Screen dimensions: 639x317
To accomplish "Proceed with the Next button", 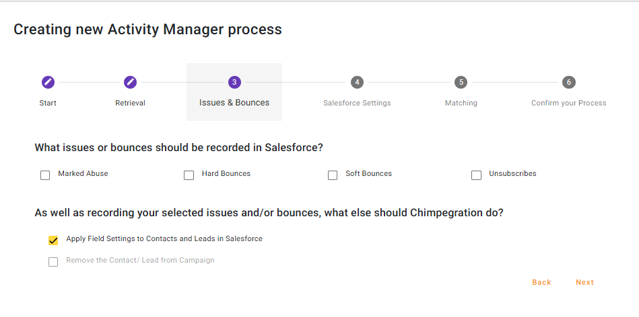I will (584, 283).
